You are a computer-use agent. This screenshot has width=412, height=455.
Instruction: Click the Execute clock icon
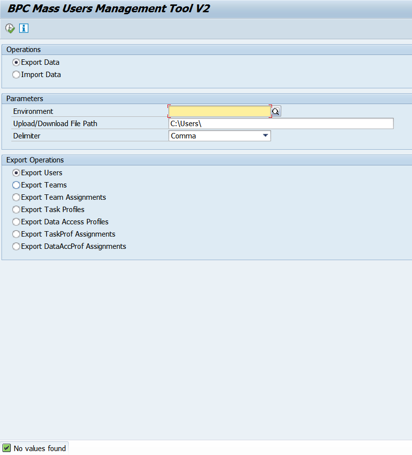click(10, 28)
